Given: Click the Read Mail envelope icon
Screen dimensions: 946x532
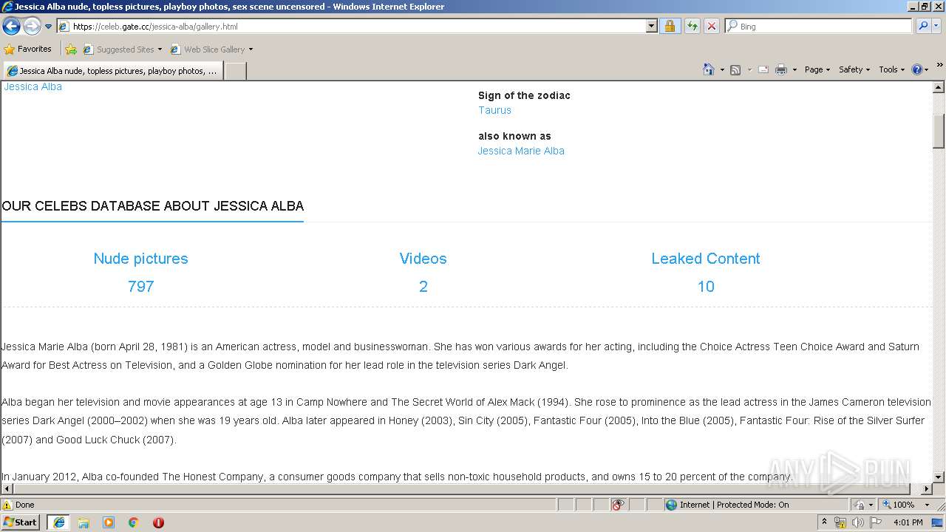Looking at the screenshot, I should click(763, 69).
